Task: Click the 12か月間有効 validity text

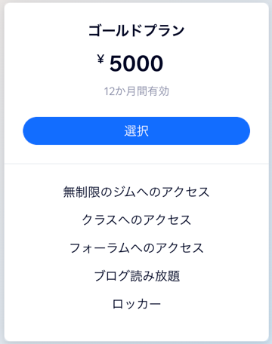Action: [136, 91]
